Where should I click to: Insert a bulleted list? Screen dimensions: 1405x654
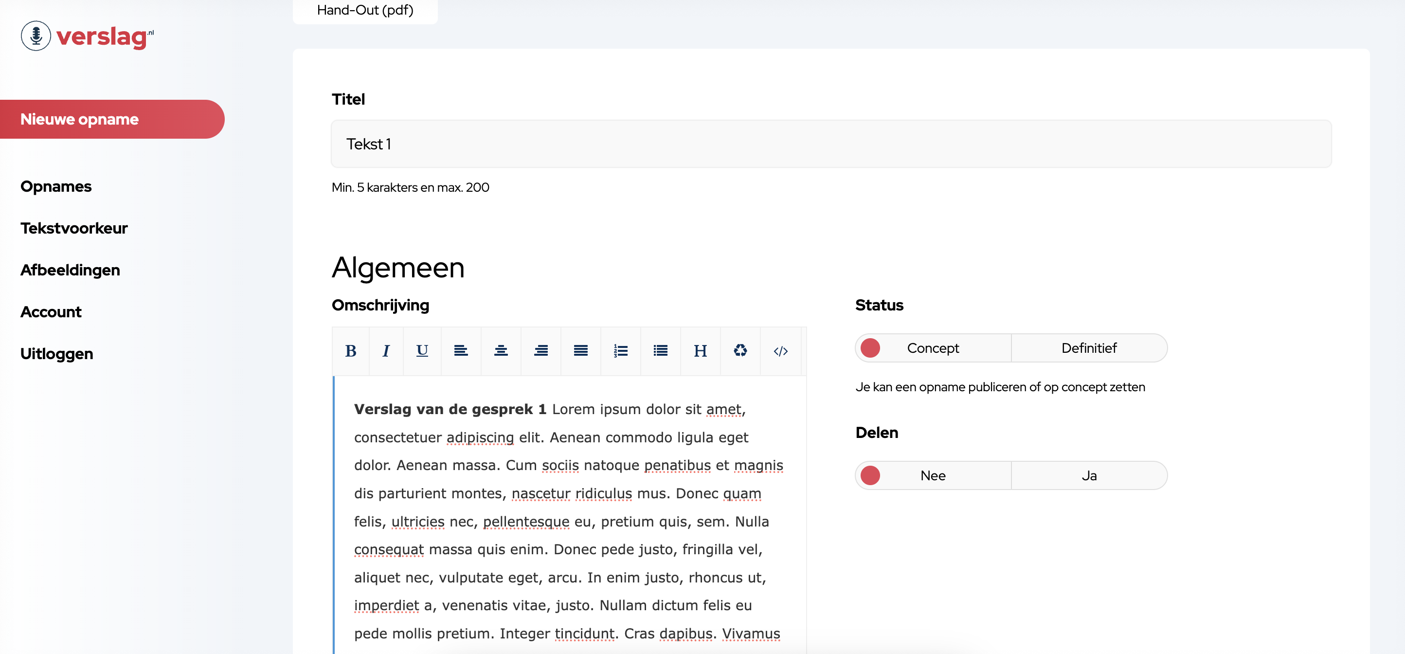pyautogui.click(x=660, y=351)
